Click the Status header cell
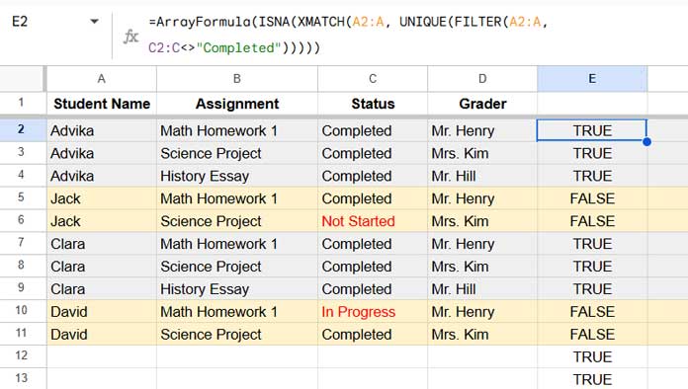The height and width of the screenshot is (389, 688). (x=373, y=104)
